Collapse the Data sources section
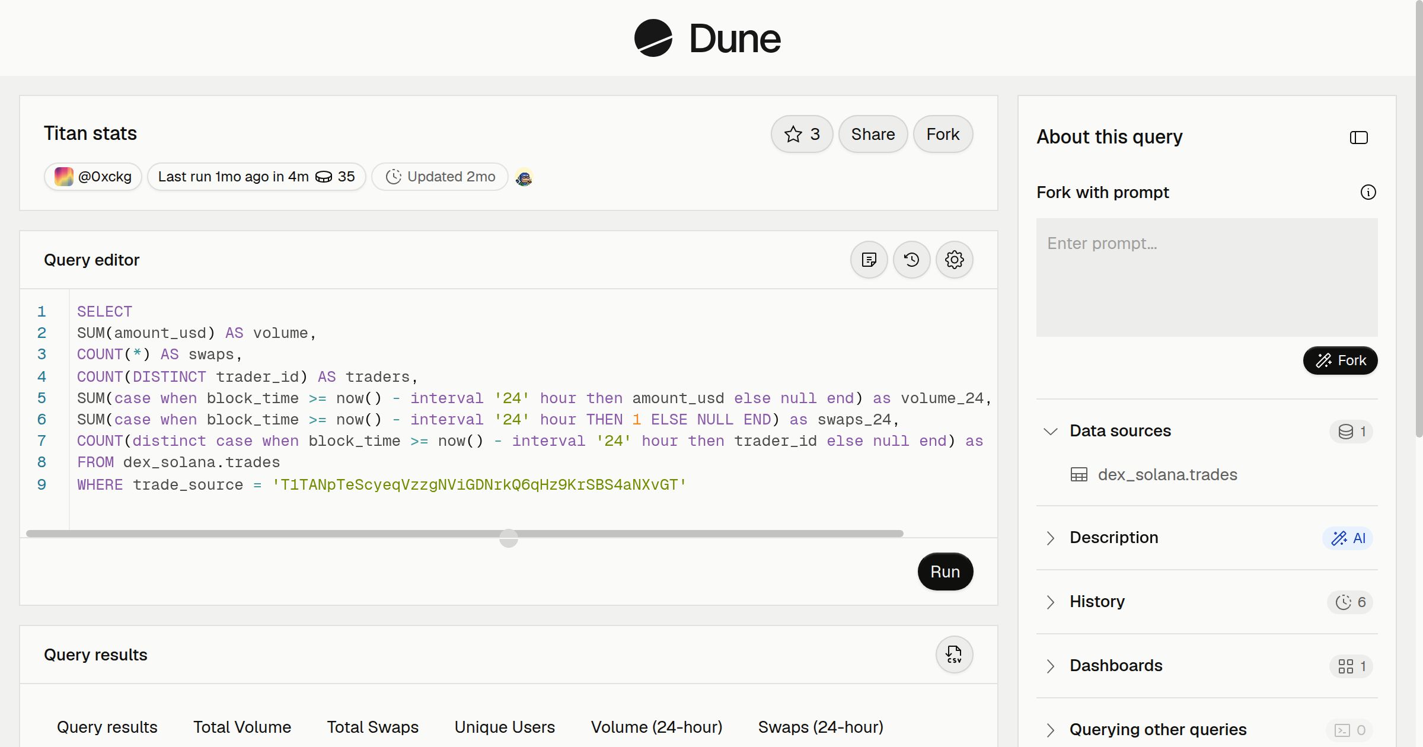Image resolution: width=1423 pixels, height=747 pixels. pos(1050,431)
